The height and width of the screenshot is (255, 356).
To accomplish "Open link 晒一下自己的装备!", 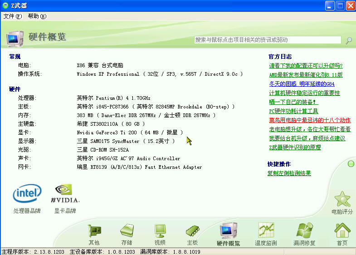I will point(293,102).
